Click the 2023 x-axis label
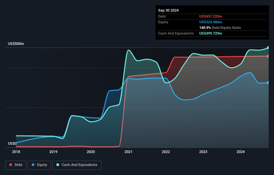 point(203,152)
